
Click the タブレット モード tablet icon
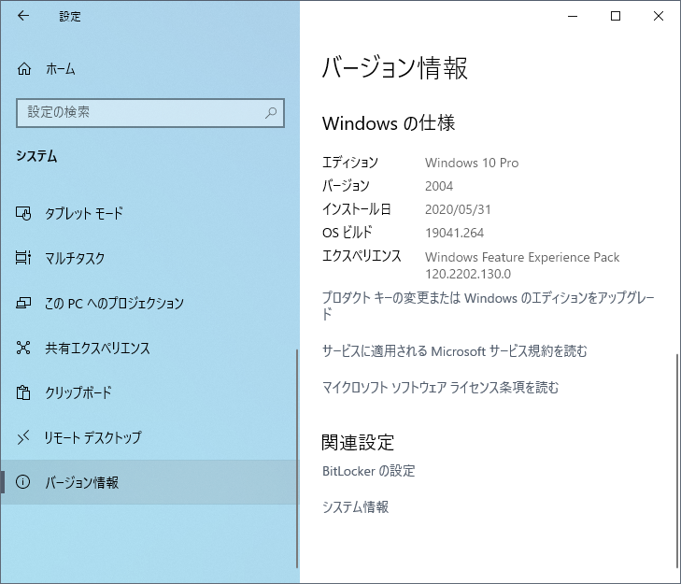coord(23,213)
